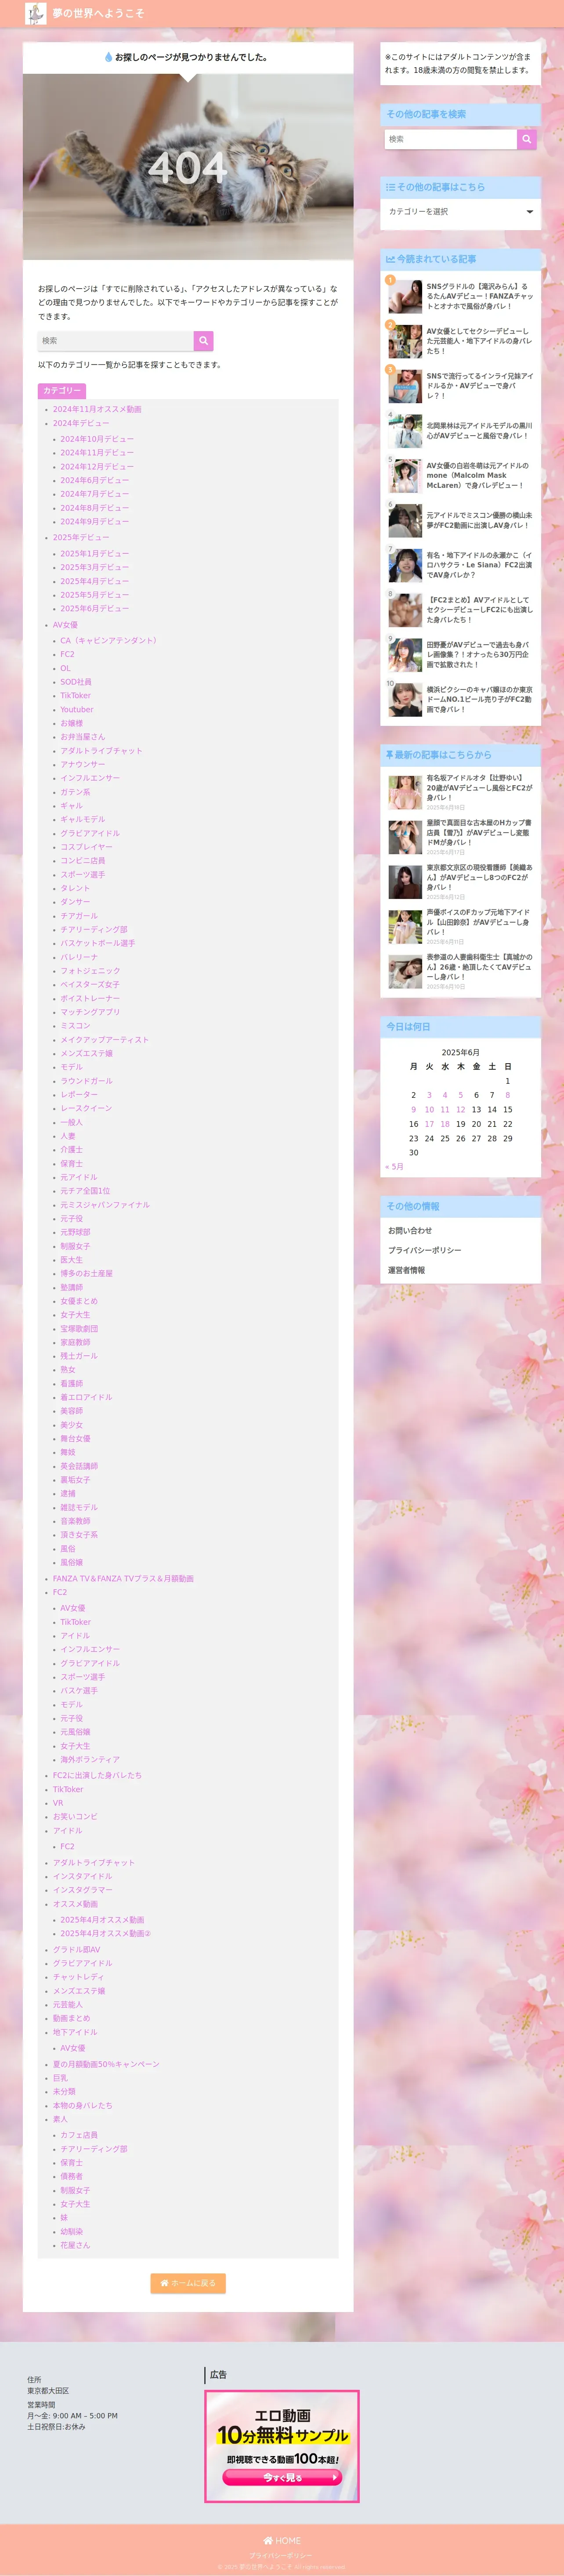The image size is (564, 2576).
Task: Open the マッチングアプリ category link
Action: pos(90,1012)
